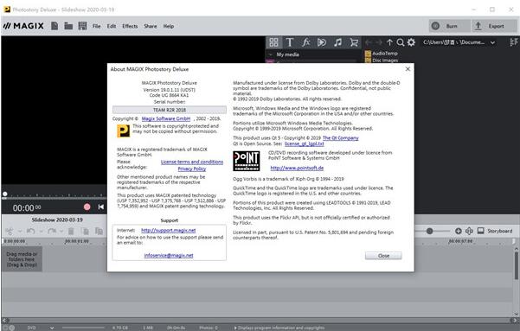Open the store shopping cart tab
This screenshot has width=520, height=331.
pos(354,42)
